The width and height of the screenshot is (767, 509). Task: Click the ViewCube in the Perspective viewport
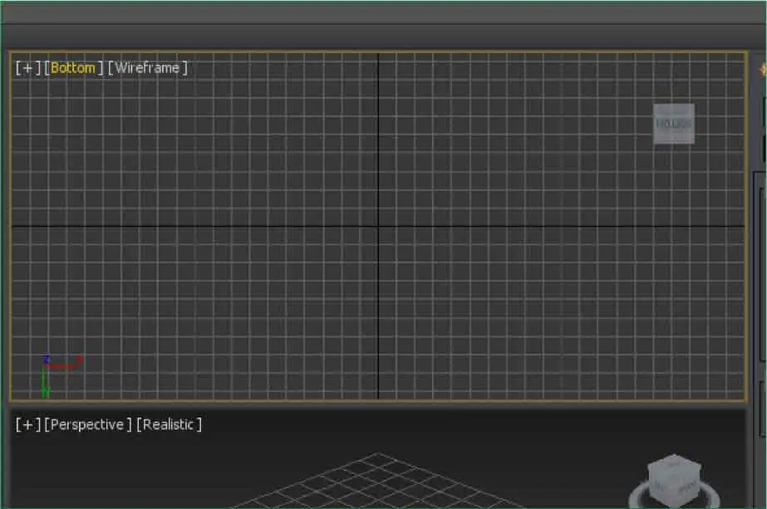[674, 480]
